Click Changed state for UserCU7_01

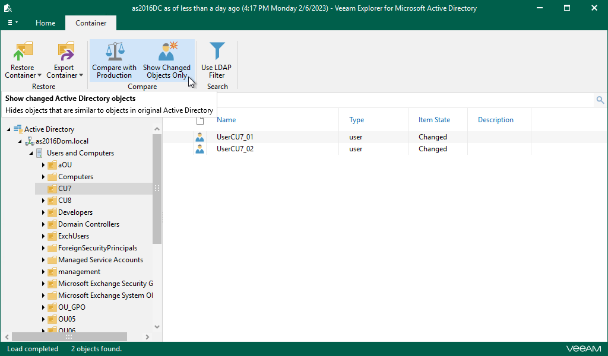[x=433, y=137]
